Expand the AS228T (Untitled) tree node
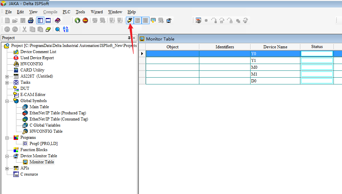The image size is (342, 194). pyautogui.click(x=7, y=76)
